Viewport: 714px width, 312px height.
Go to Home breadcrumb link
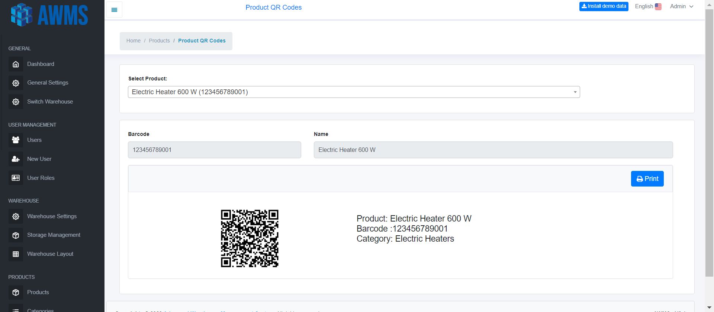pos(134,41)
